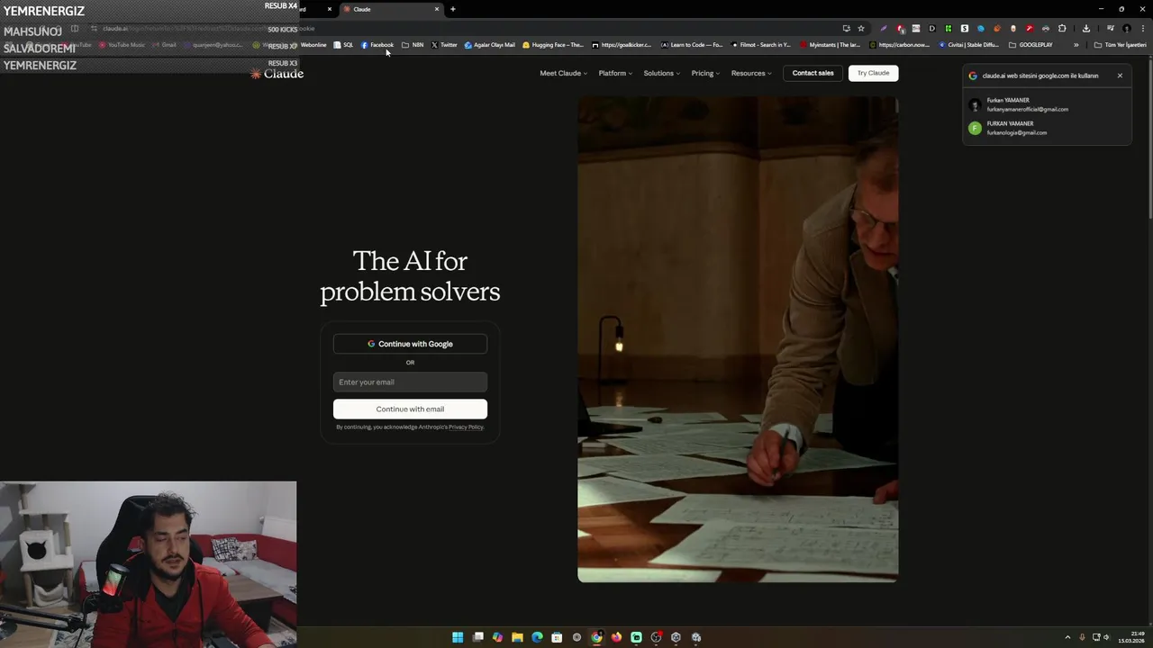
Task: Open the Civitai Stable Diffusion bookmark
Action: pos(968,45)
